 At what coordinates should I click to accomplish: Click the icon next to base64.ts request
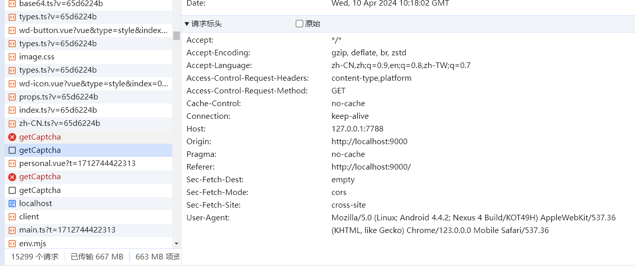[12, 4]
